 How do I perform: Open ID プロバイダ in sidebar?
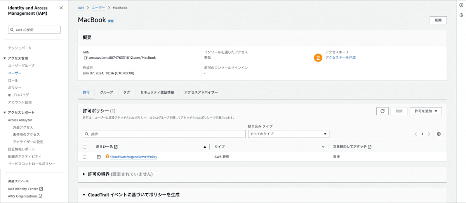point(18,95)
